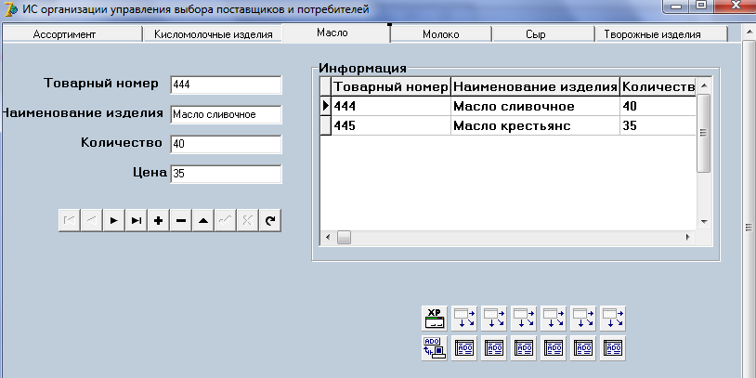Click Товарный номер column header in grid
The width and height of the screenshot is (756, 378).
(x=391, y=86)
